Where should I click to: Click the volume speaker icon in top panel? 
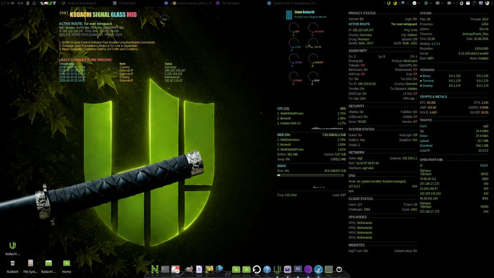(13, 3)
